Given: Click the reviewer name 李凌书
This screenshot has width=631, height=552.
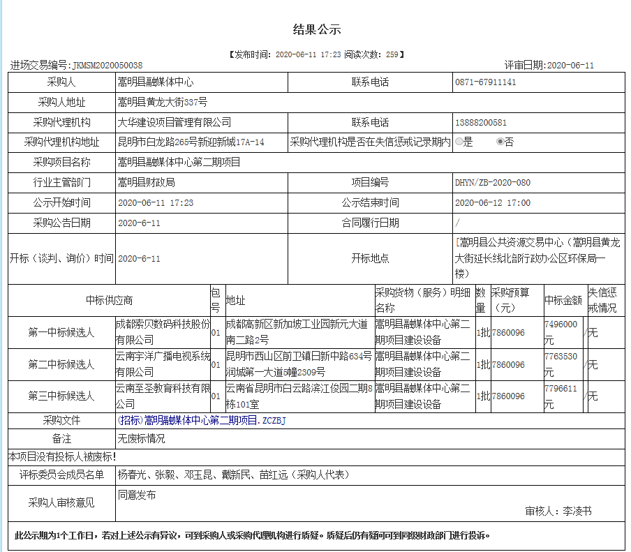Looking at the screenshot, I should click(577, 511).
